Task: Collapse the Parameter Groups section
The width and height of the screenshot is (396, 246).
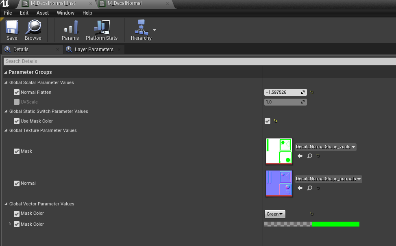Action: [6, 72]
